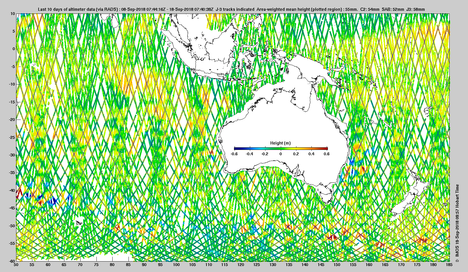Click longitude axis label '145'
Viewport: 468px width, 272px height.
(x=321, y=265)
